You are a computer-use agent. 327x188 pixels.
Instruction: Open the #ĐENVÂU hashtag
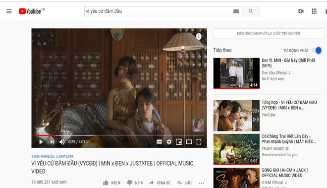tap(48, 156)
